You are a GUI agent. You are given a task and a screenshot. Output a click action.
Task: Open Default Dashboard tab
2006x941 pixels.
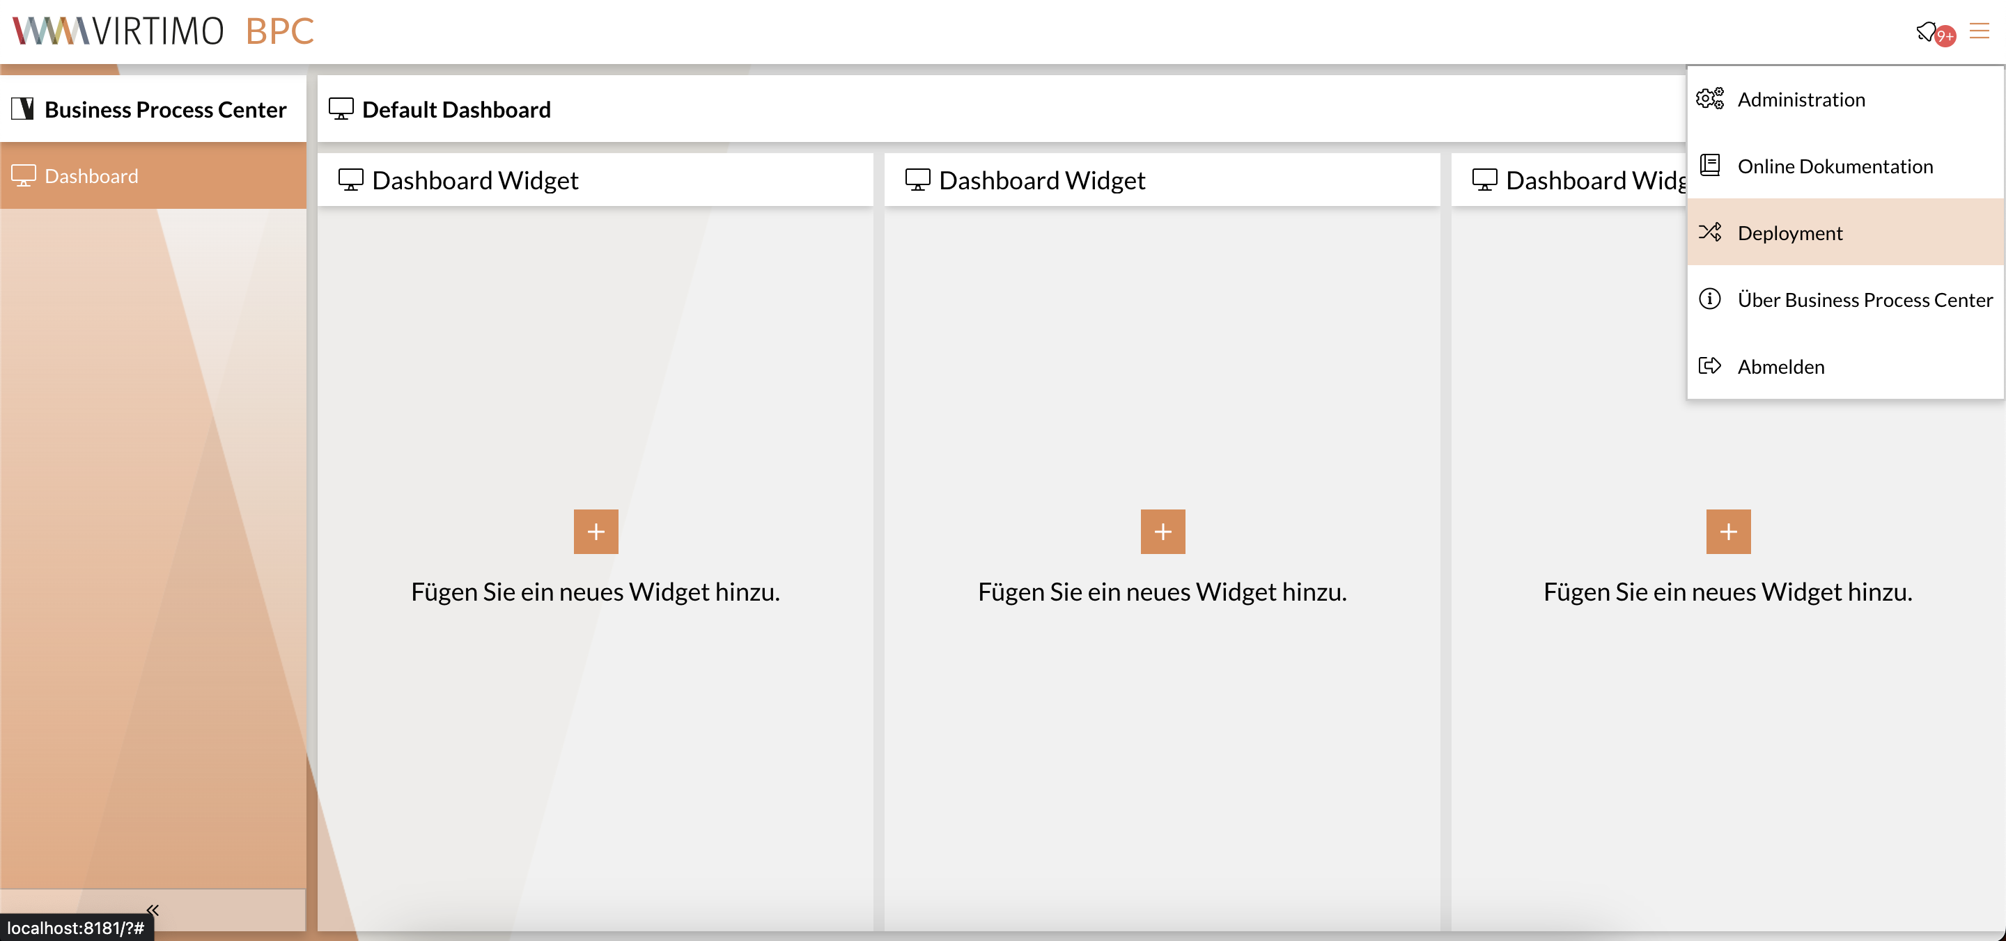coord(457,109)
